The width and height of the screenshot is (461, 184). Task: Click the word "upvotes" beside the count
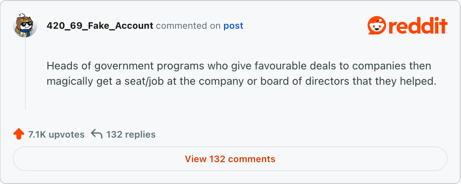tap(67, 135)
